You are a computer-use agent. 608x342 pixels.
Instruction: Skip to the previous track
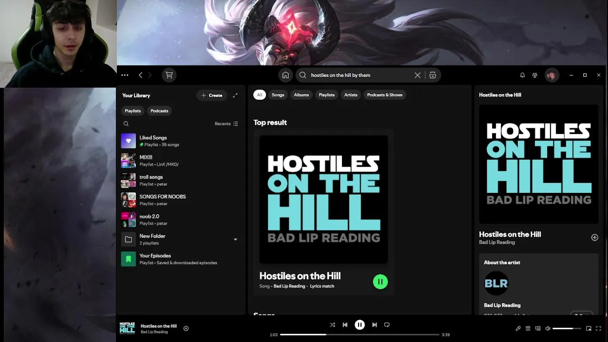[345, 325]
